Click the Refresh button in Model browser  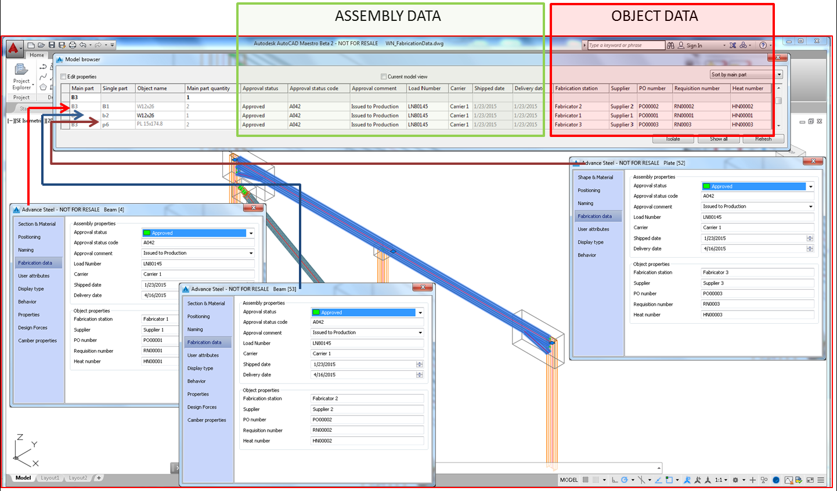tap(763, 139)
